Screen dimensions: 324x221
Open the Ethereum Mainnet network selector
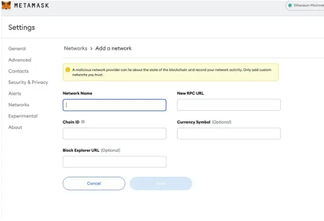305,5
